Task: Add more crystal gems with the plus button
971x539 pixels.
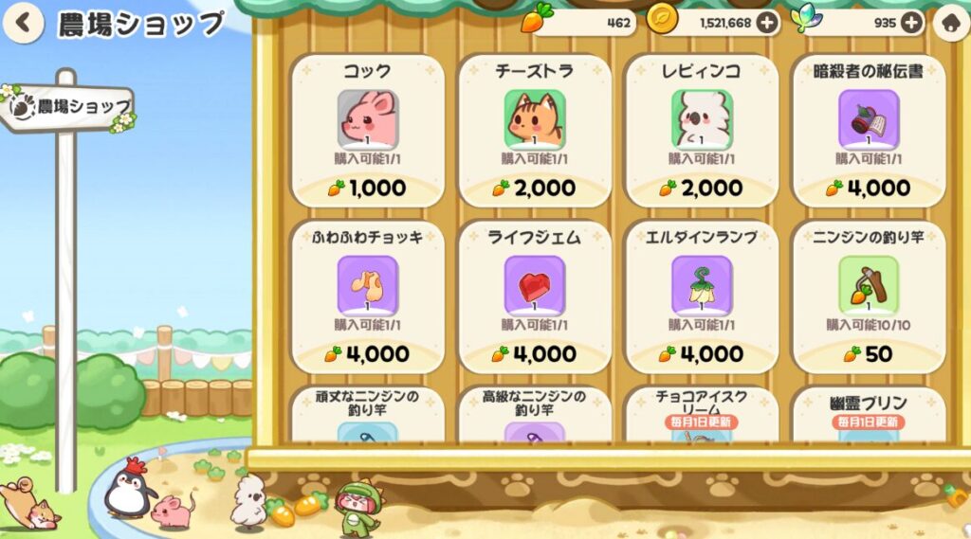Action: click(x=911, y=23)
